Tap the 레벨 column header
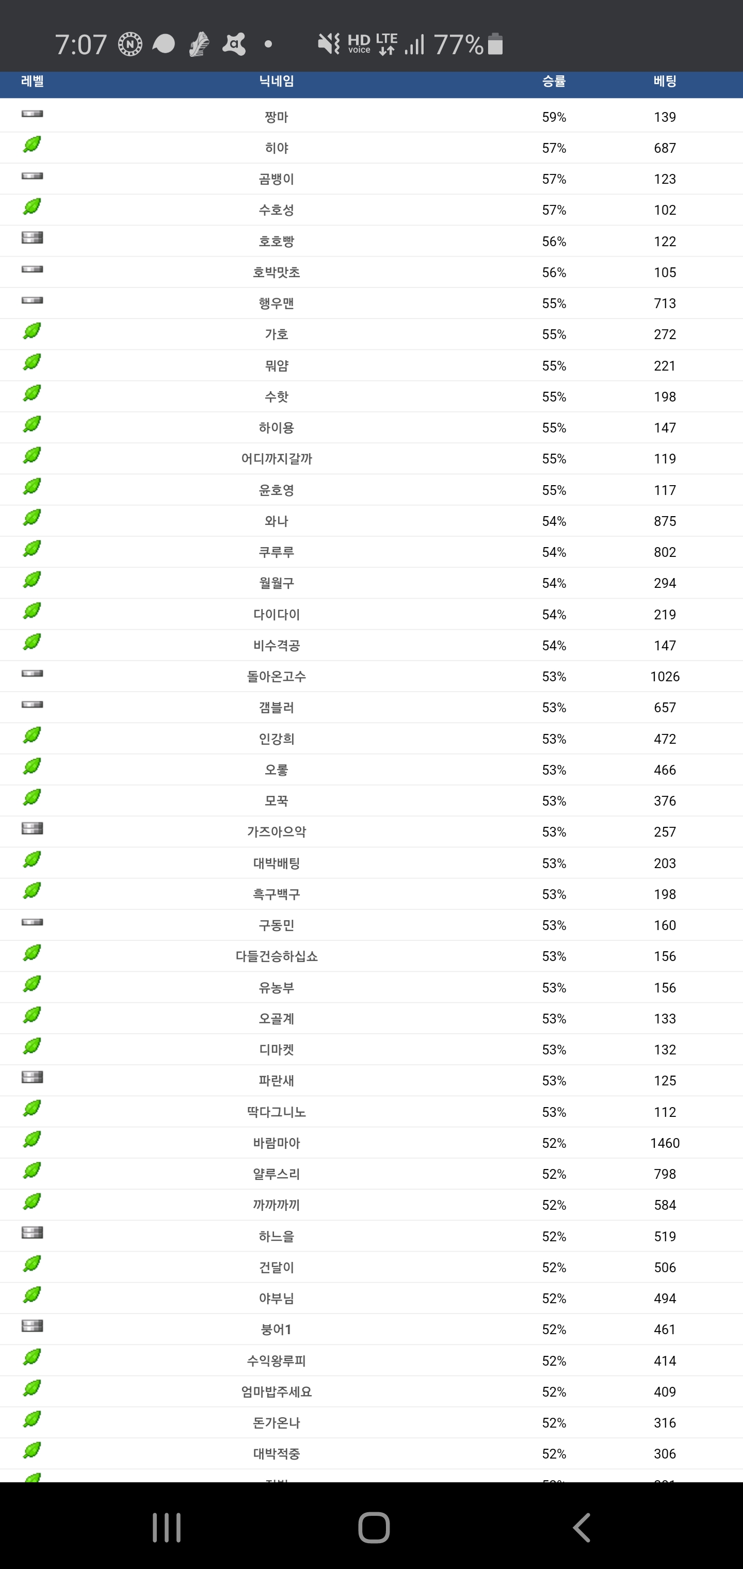 pos(33,81)
